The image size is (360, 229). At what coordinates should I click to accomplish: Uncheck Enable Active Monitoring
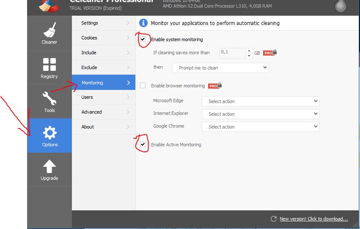(143, 145)
